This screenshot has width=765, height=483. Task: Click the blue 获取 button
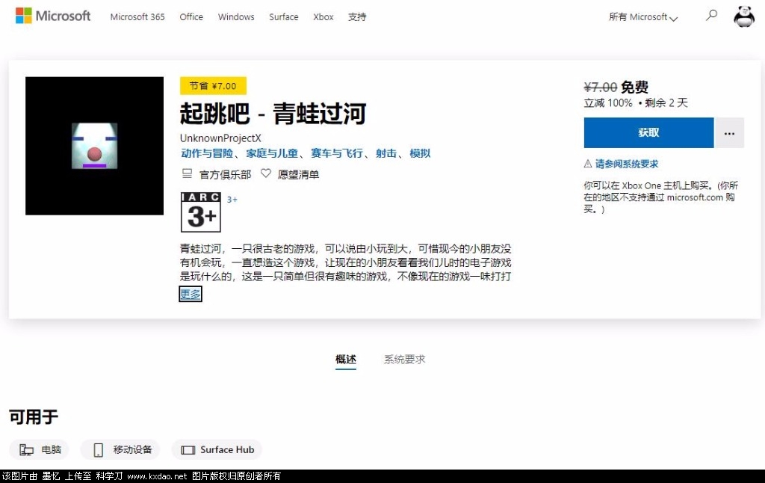[649, 133]
